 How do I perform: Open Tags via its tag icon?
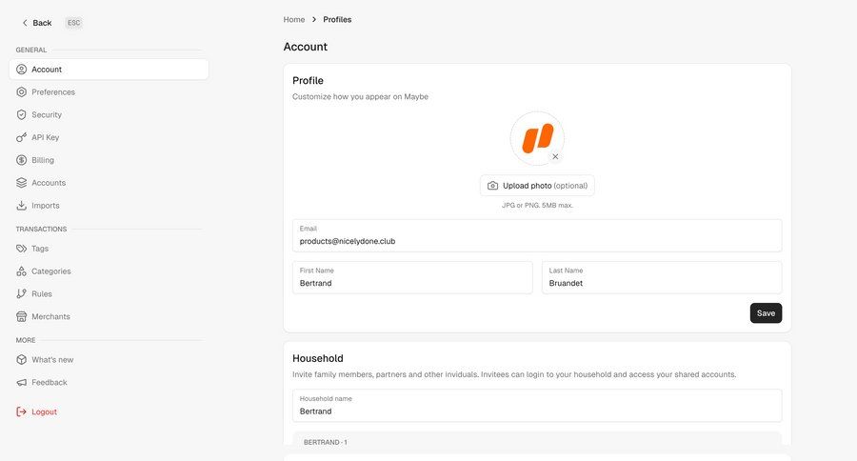(x=21, y=249)
